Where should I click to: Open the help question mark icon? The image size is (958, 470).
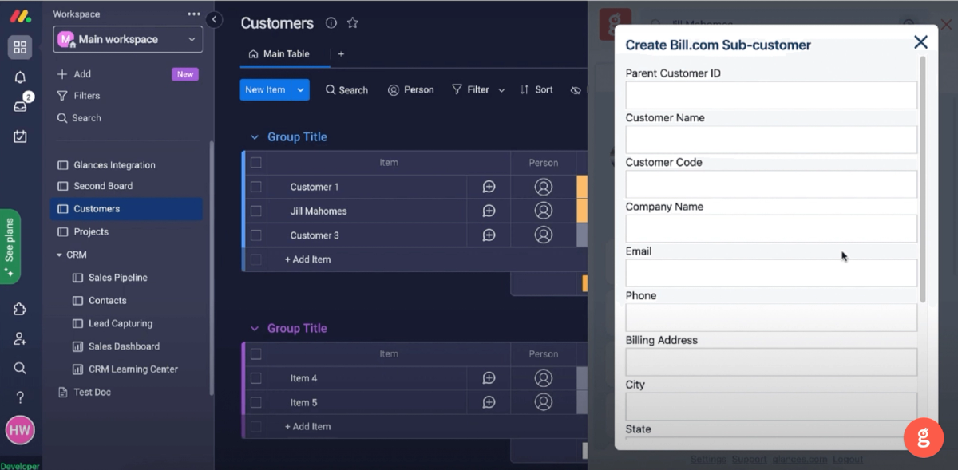pyautogui.click(x=20, y=397)
